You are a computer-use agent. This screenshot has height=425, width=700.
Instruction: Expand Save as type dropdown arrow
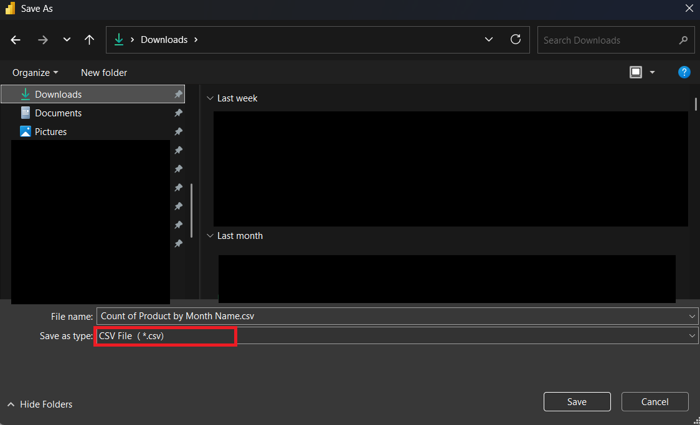tap(692, 336)
